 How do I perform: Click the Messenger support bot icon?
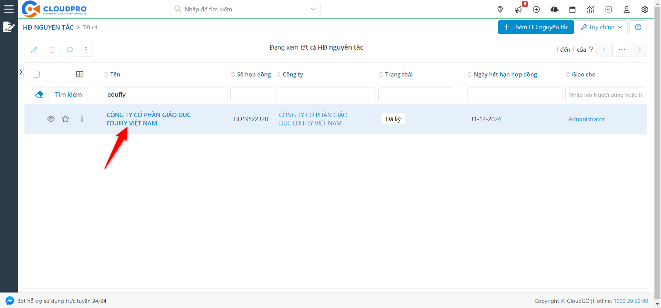pos(10,301)
